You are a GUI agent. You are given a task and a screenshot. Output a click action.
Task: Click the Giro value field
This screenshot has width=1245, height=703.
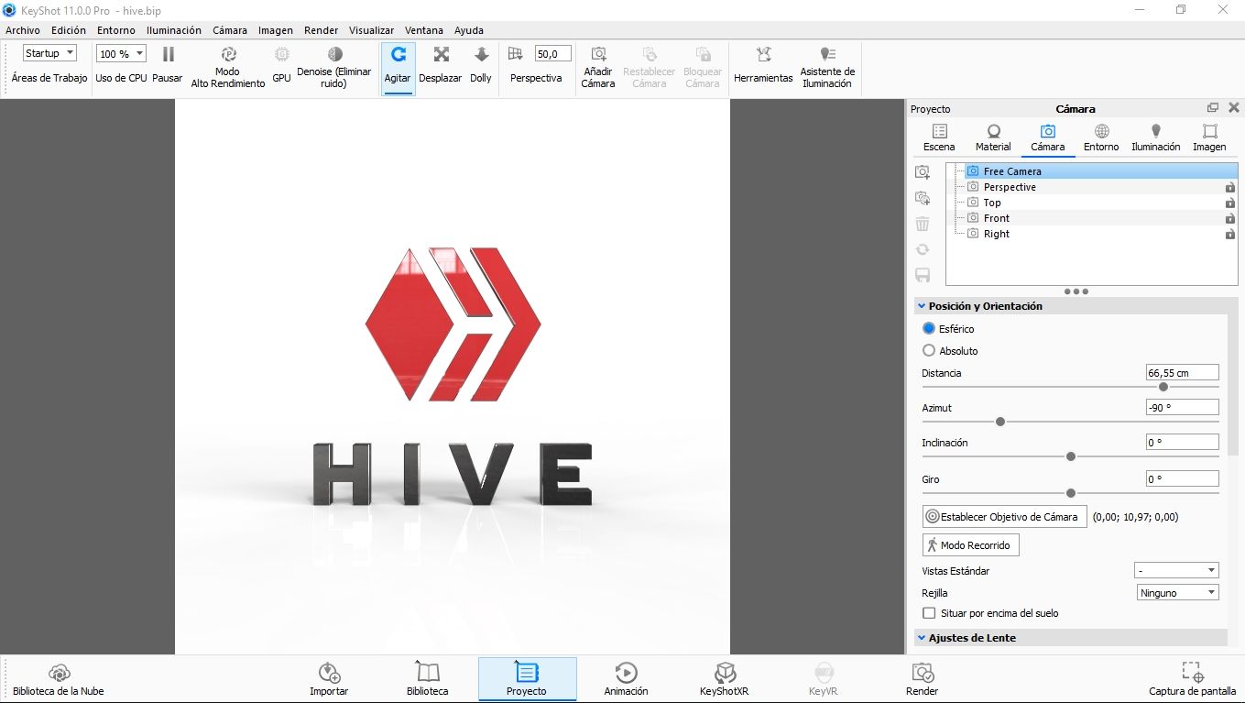pyautogui.click(x=1182, y=478)
